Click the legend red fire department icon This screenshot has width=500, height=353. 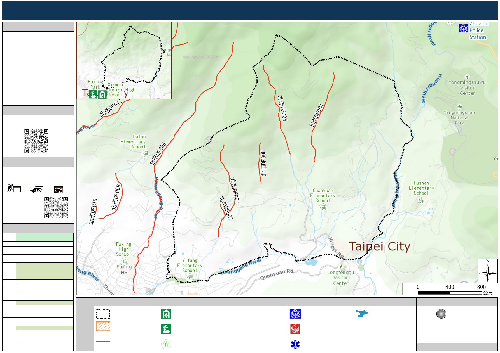pos(295,329)
